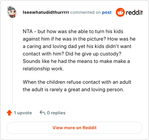The image size is (149, 140).
Task: Open the Iseewhatudidthurrrrr user profile
Action: (46, 12)
